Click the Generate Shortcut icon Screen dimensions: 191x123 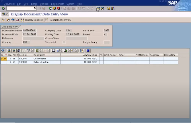click(102, 8)
